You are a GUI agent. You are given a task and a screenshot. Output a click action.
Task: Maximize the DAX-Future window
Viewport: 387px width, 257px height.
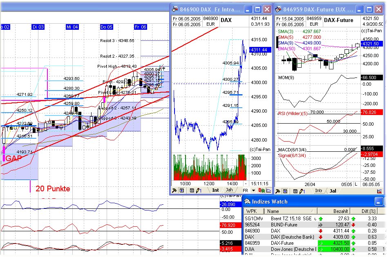[x=369, y=9]
